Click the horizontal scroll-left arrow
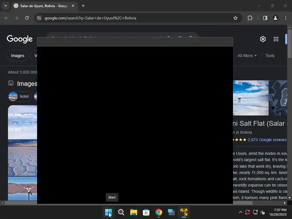 [x=2, y=203]
